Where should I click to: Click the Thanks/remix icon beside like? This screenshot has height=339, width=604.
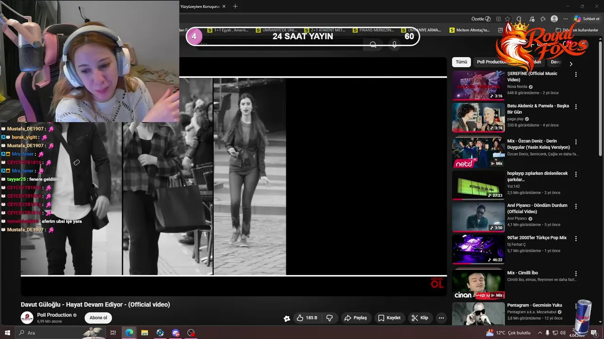[286, 318]
